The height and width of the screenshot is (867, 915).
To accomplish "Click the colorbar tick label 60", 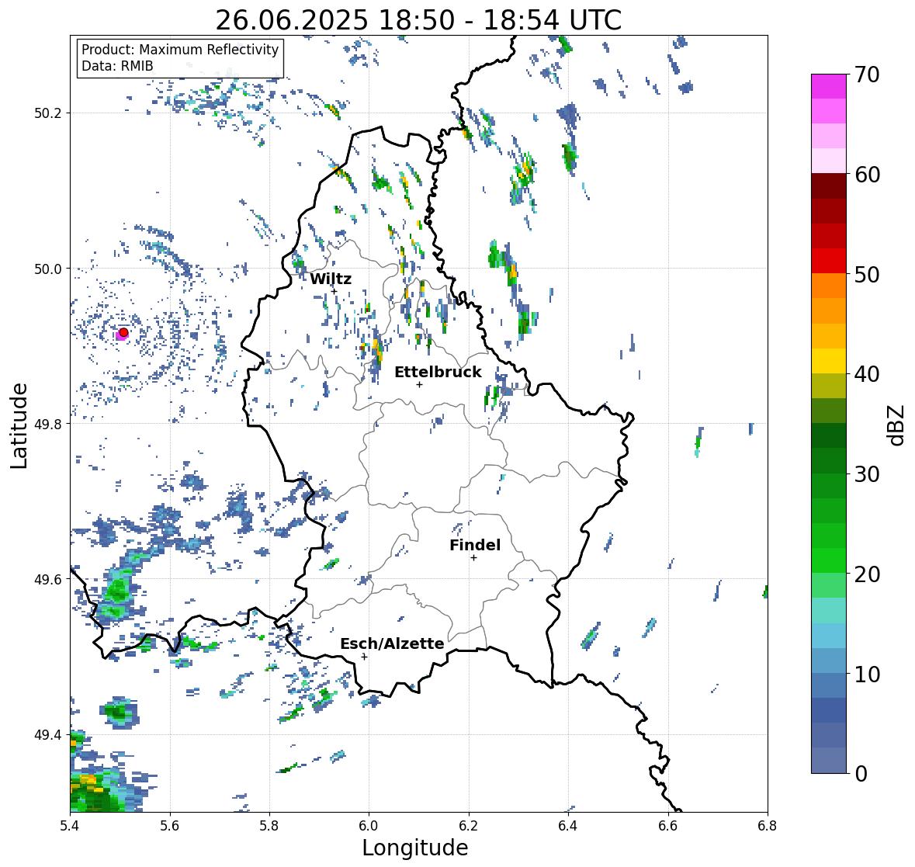I will click(867, 175).
